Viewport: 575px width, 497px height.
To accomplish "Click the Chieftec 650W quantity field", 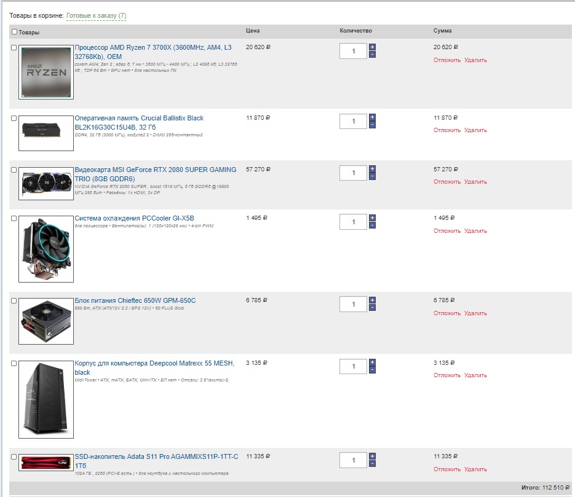I will point(353,304).
